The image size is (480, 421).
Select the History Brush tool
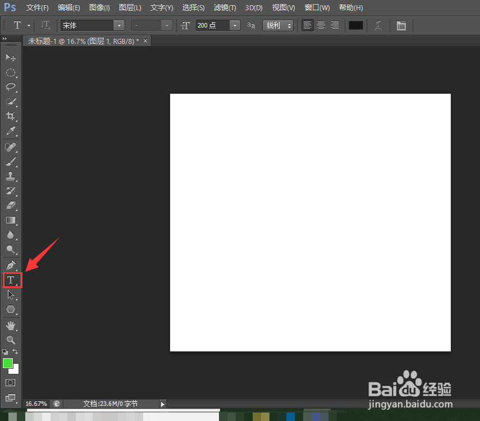tap(11, 191)
